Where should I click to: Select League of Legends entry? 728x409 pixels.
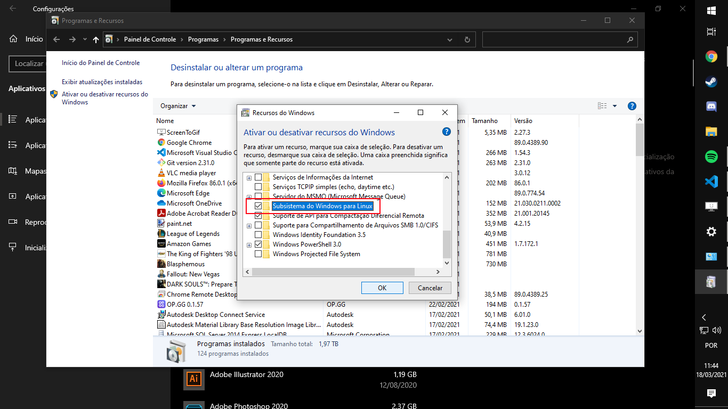point(193,233)
